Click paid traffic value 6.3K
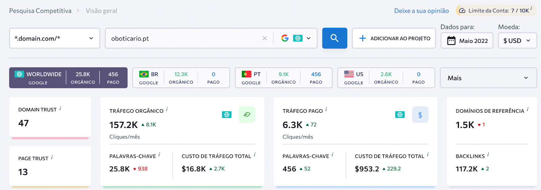 pyautogui.click(x=292, y=125)
